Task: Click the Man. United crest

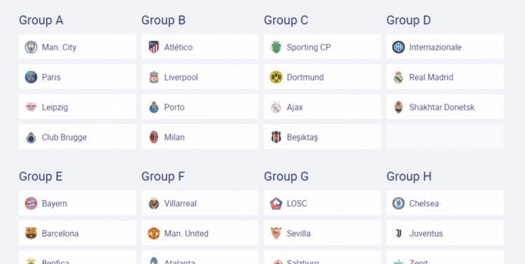Action: click(154, 233)
